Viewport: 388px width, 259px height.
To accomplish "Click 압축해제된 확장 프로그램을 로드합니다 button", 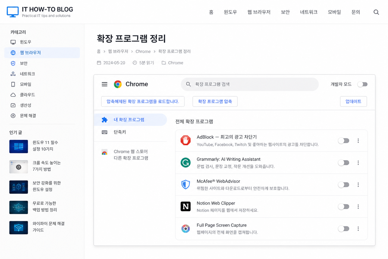I will pos(143,101).
